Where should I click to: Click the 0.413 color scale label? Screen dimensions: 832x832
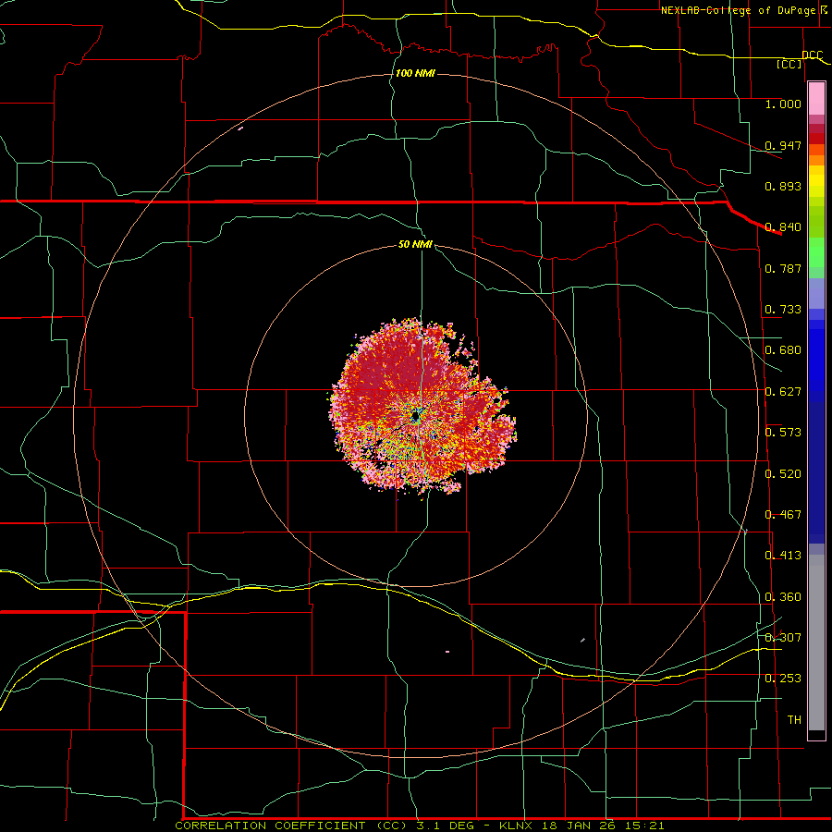coord(783,556)
